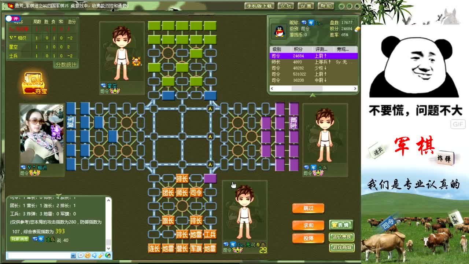Open the 帮助 help menu
The width and height of the screenshot is (469, 264).
point(326,6)
